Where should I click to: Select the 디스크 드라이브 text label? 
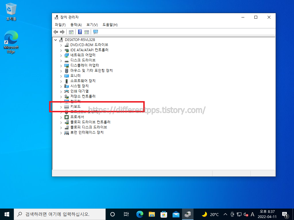click(x=83, y=60)
